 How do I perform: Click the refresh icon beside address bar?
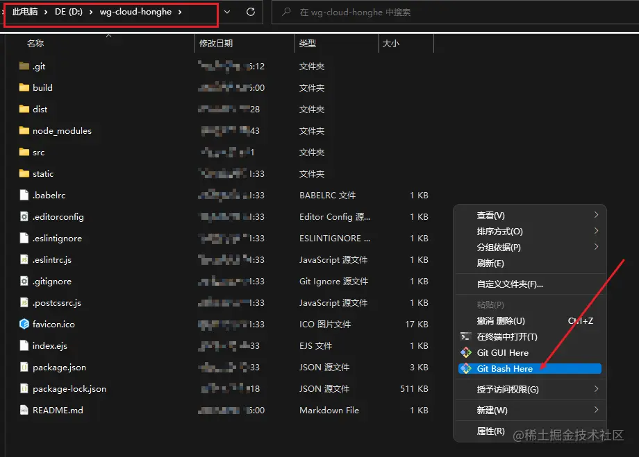tap(251, 12)
